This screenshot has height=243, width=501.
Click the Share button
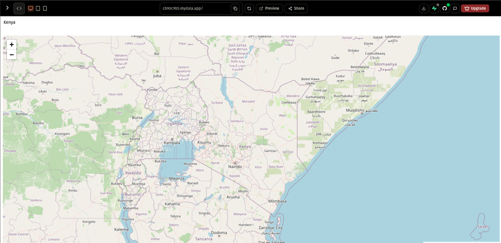(x=296, y=8)
